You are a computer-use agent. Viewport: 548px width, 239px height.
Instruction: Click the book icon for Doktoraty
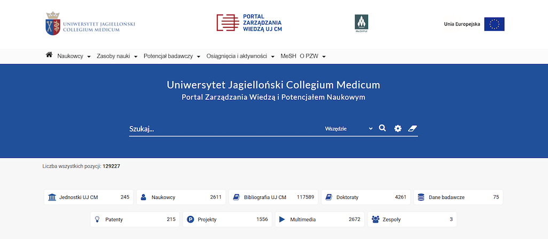coord(328,197)
